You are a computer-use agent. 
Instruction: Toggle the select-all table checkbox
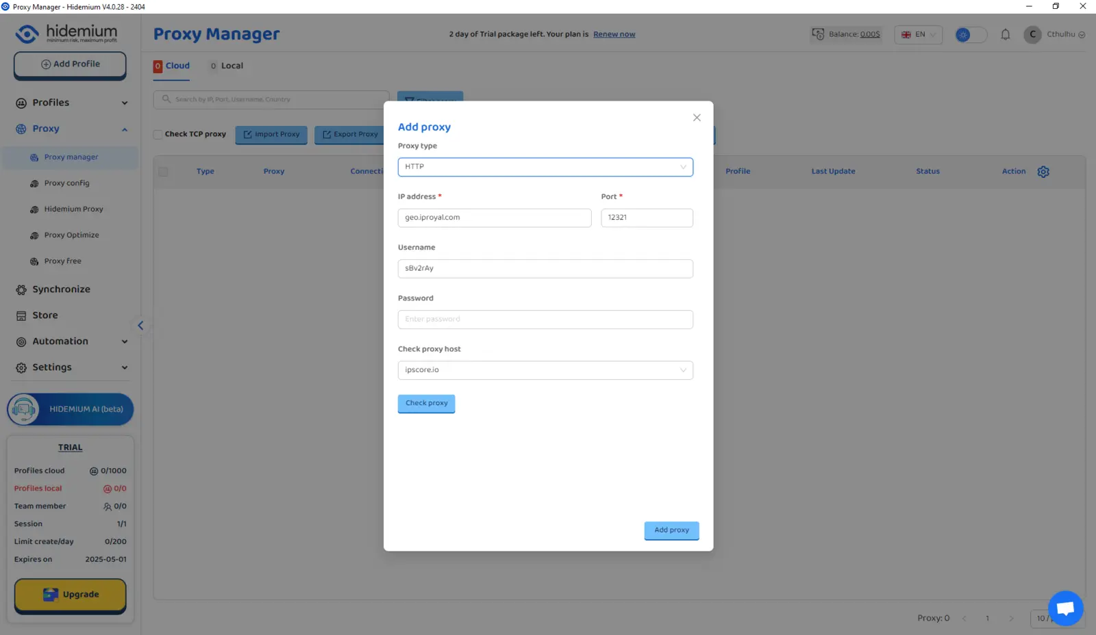click(x=163, y=172)
